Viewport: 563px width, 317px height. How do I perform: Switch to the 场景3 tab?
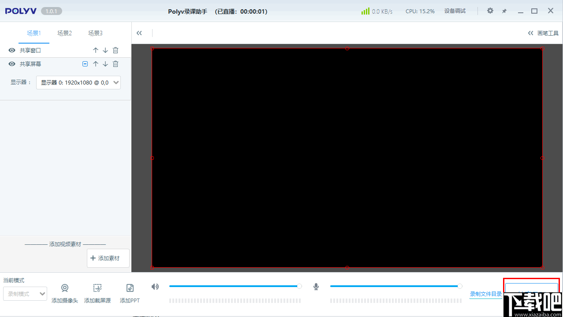coord(95,33)
